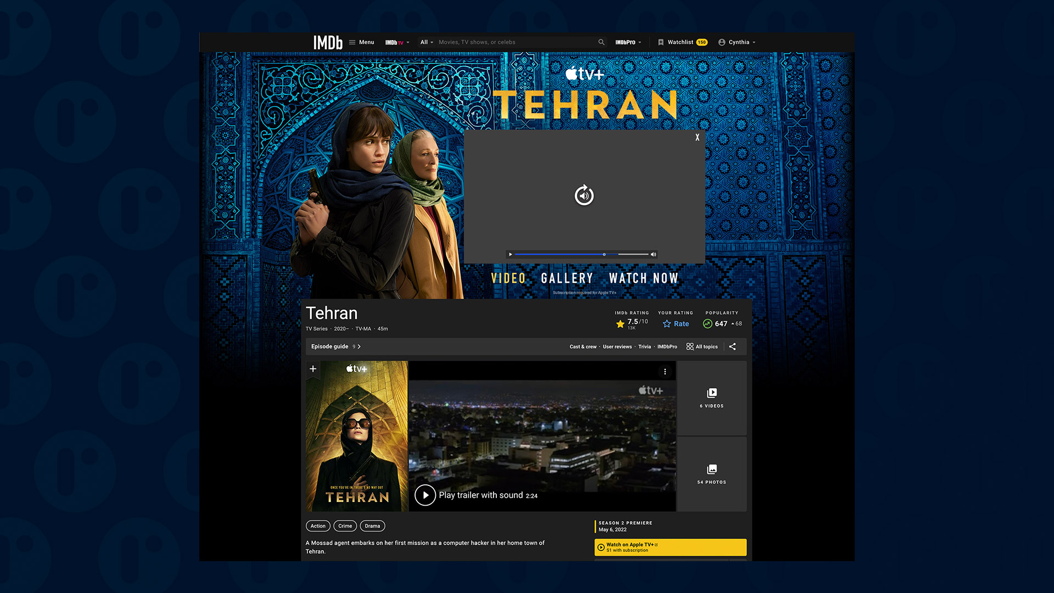Viewport: 1054px width, 593px height.
Task: Open User reviews
Action: coord(618,346)
